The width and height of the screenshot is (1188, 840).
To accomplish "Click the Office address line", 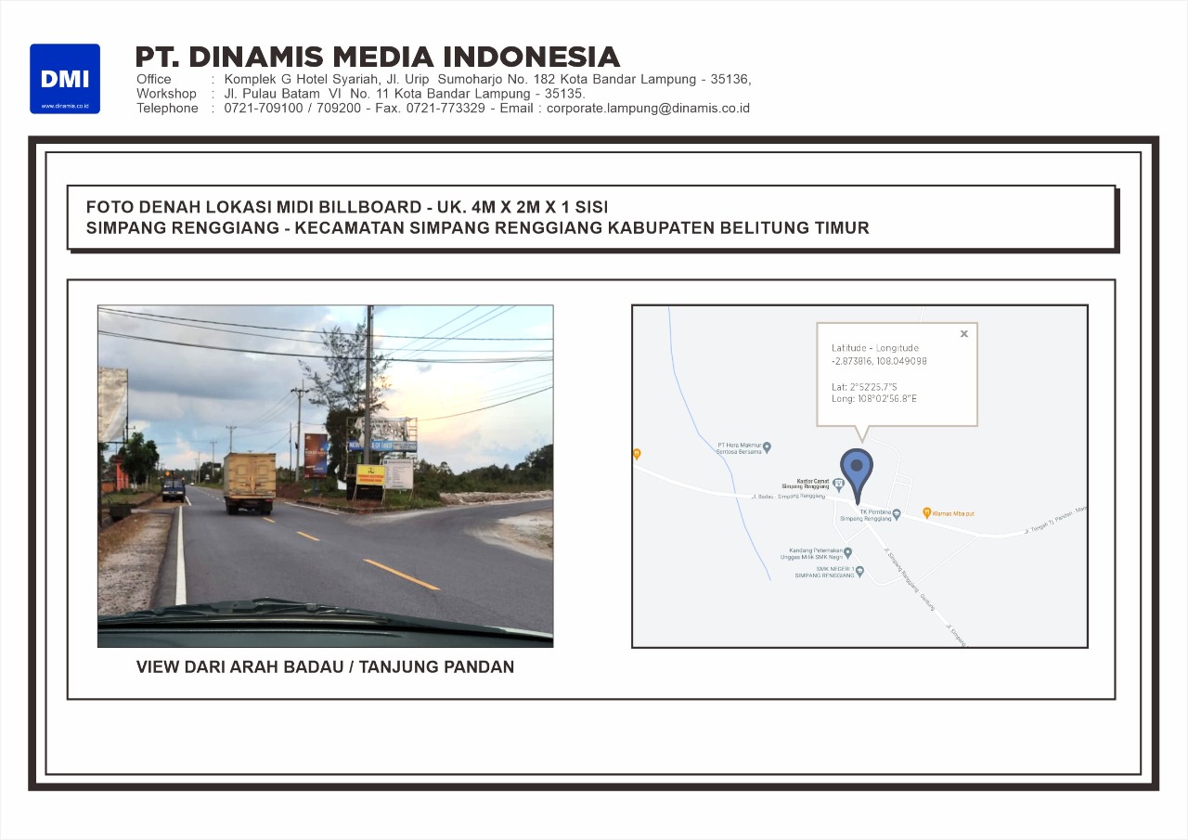I will [444, 79].
